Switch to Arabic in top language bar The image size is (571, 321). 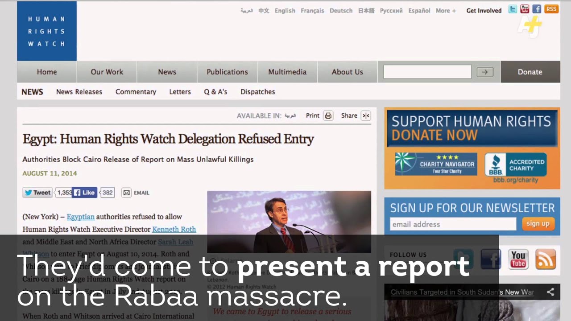coord(247,11)
